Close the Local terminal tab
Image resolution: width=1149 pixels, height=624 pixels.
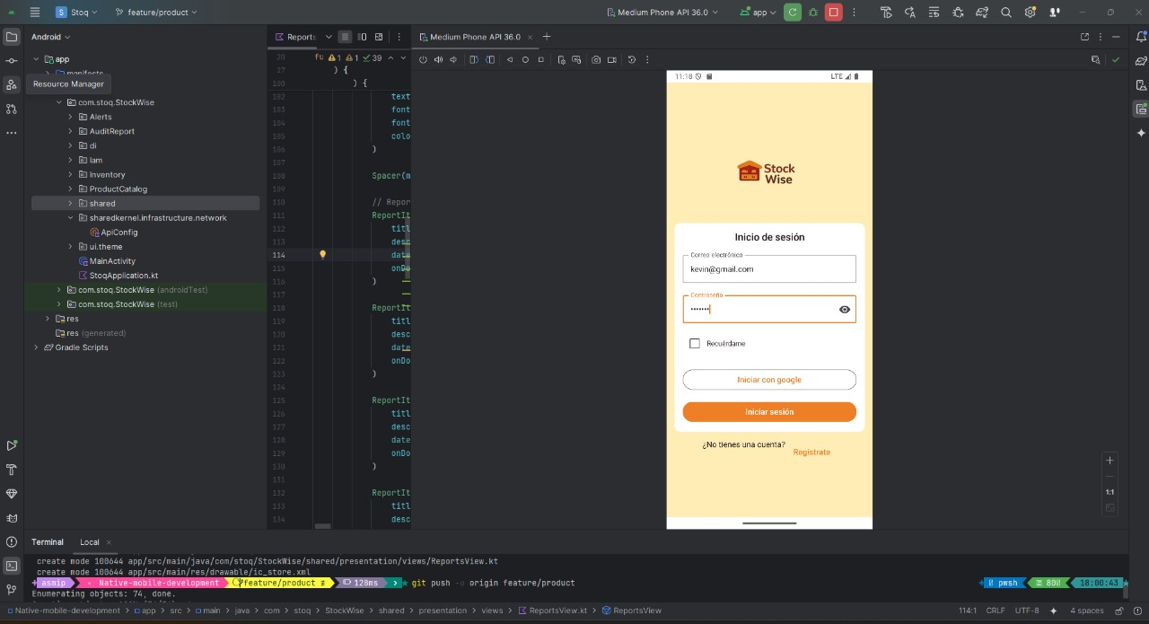(x=109, y=542)
